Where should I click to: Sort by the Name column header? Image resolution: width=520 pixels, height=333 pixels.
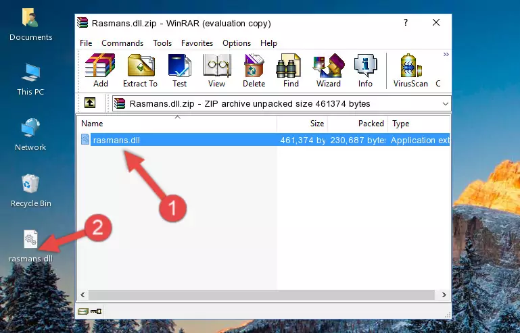coord(177,124)
